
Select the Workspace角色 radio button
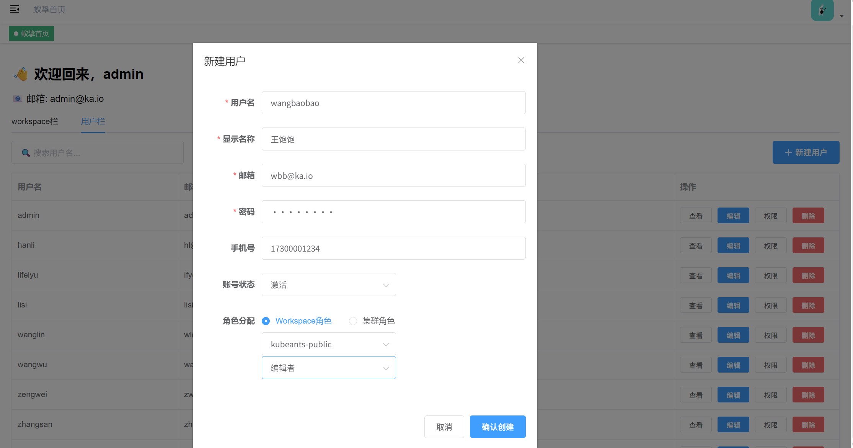(266, 321)
